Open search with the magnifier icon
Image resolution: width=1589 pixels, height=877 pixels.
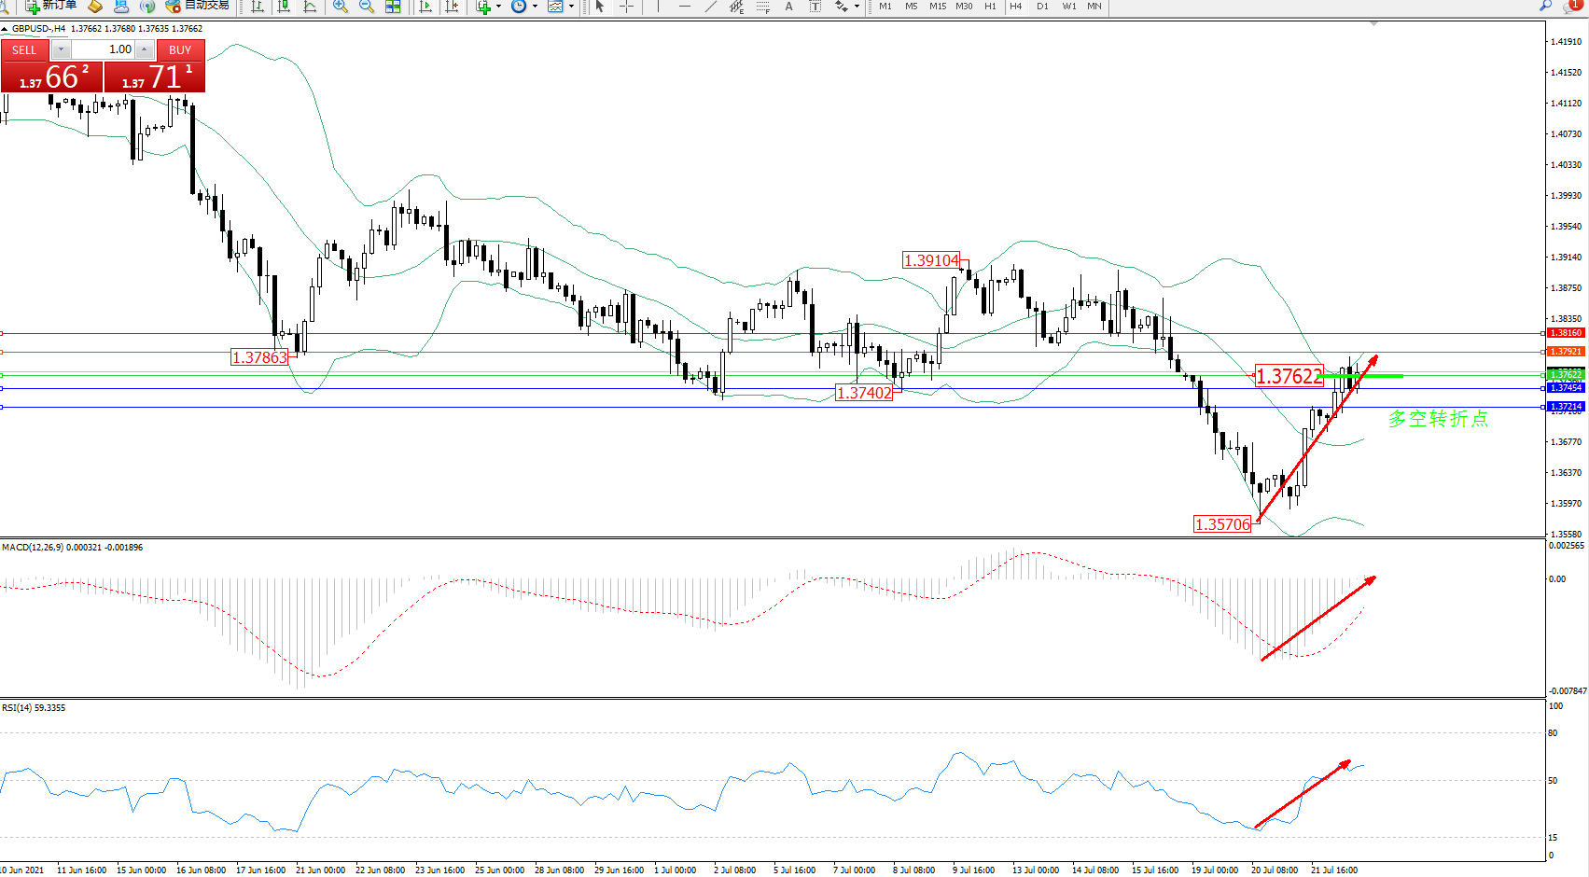[x=1545, y=6]
